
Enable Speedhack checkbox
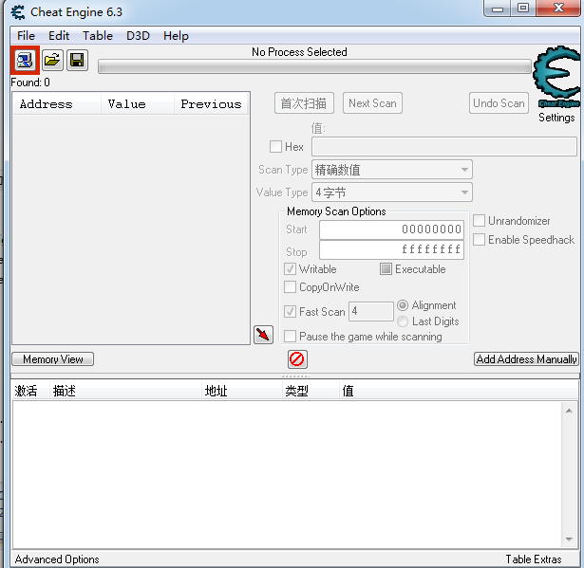(x=479, y=240)
